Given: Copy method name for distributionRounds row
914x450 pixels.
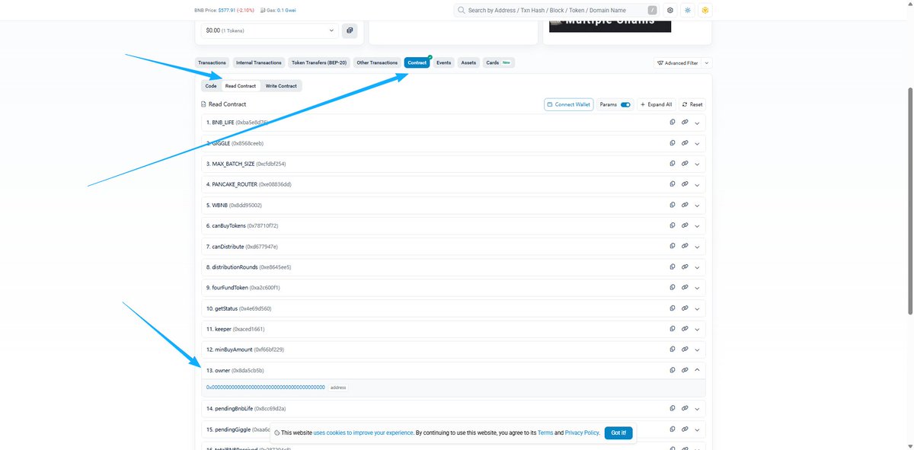Looking at the screenshot, I should pyautogui.click(x=672, y=266).
